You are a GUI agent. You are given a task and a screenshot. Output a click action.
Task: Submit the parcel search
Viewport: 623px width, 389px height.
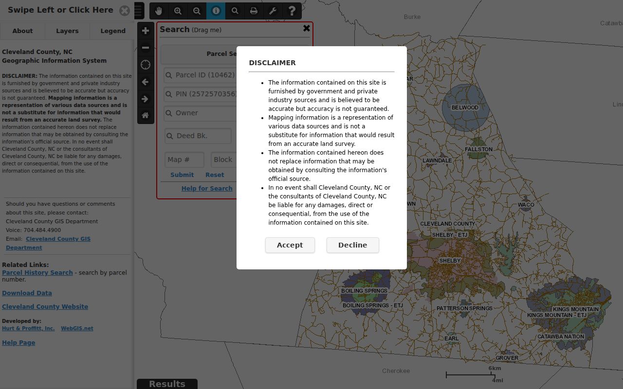pyautogui.click(x=182, y=175)
